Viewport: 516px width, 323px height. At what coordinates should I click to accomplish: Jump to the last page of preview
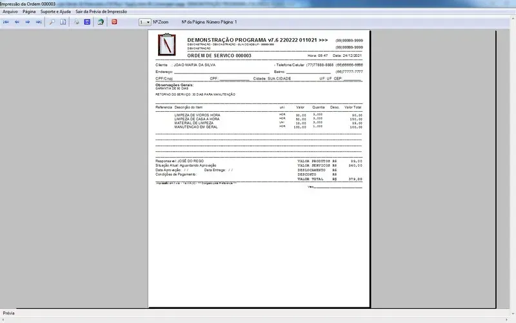coord(39,22)
